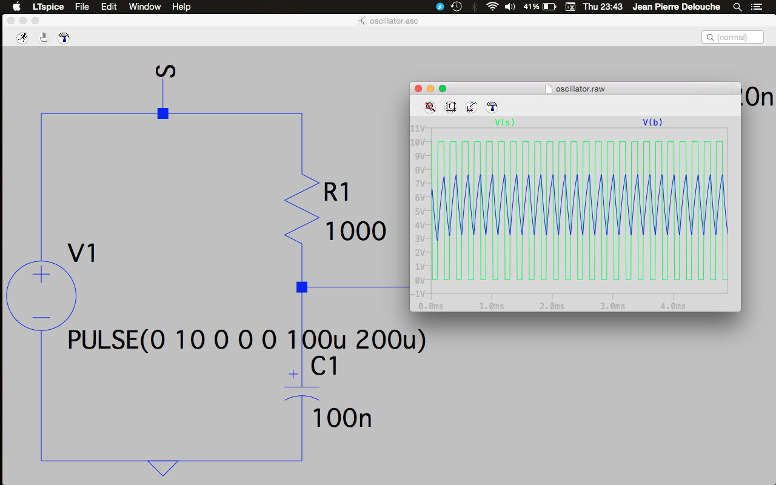Open the hammer settings icon in oscillator.raw window

point(492,107)
